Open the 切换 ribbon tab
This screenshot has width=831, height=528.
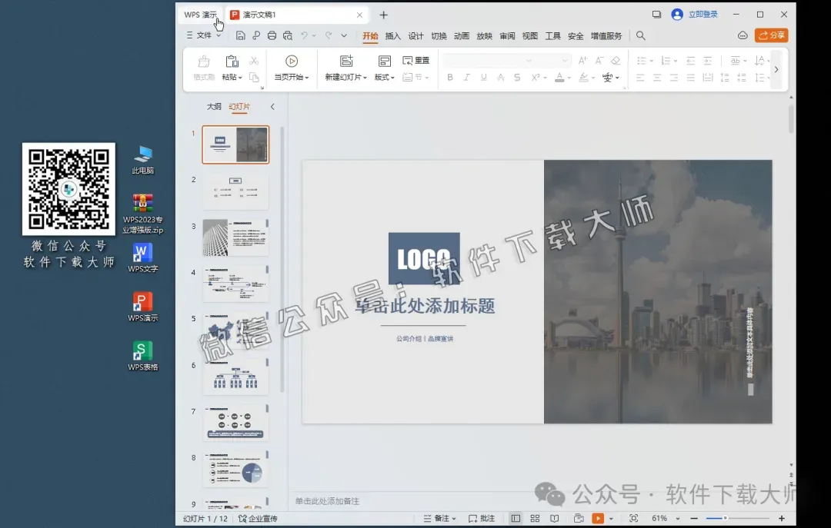439,36
